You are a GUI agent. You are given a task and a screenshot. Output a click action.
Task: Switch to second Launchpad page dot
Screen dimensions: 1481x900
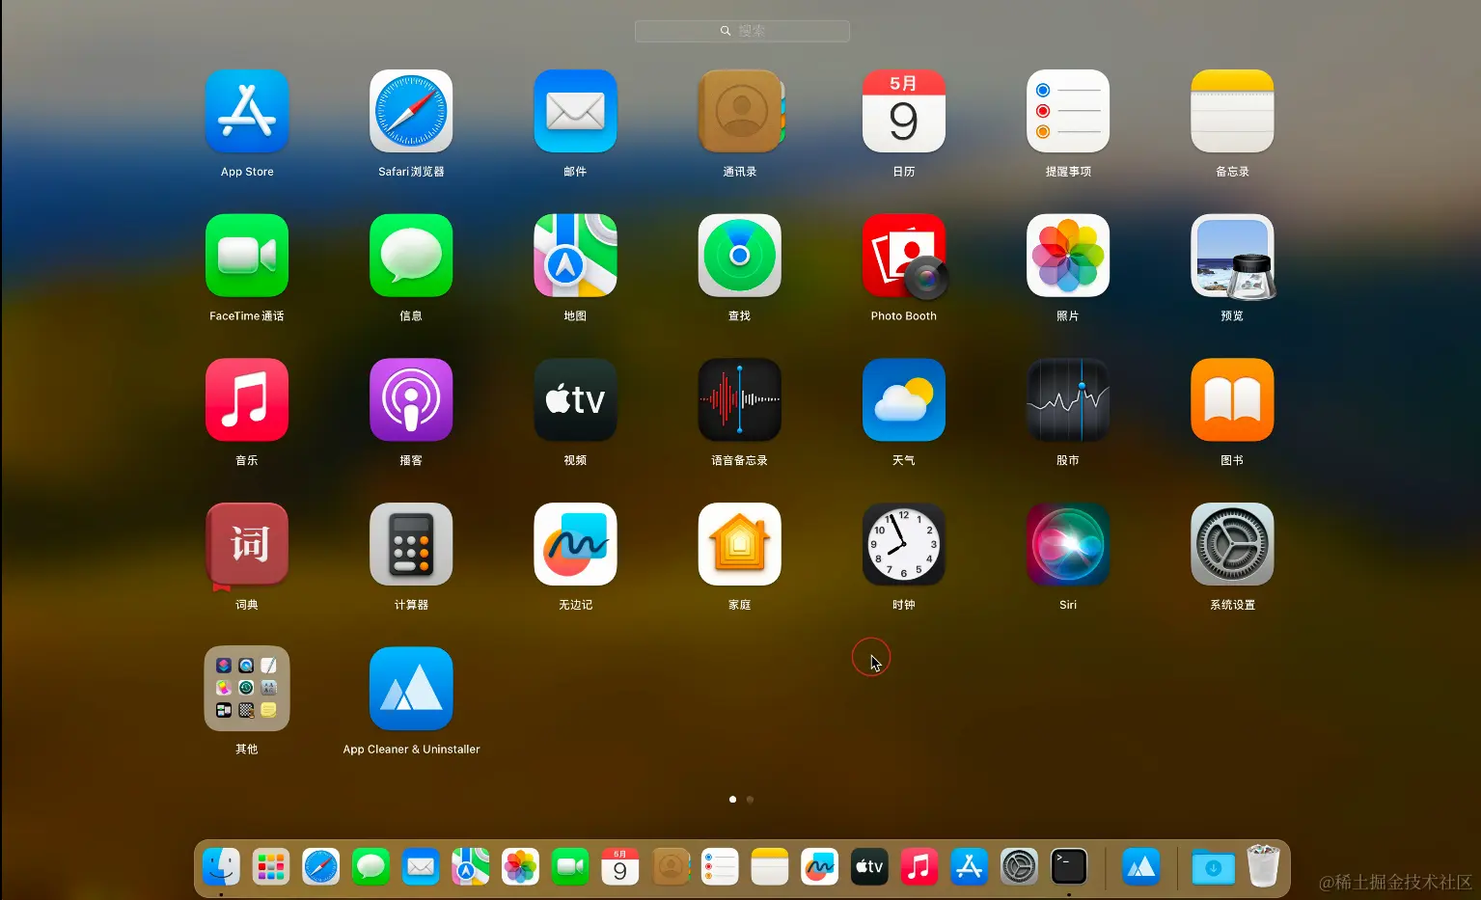(x=750, y=799)
